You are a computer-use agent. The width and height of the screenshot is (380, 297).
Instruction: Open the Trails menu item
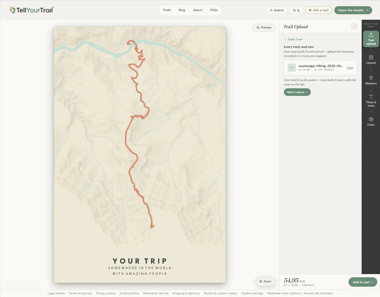pos(167,10)
